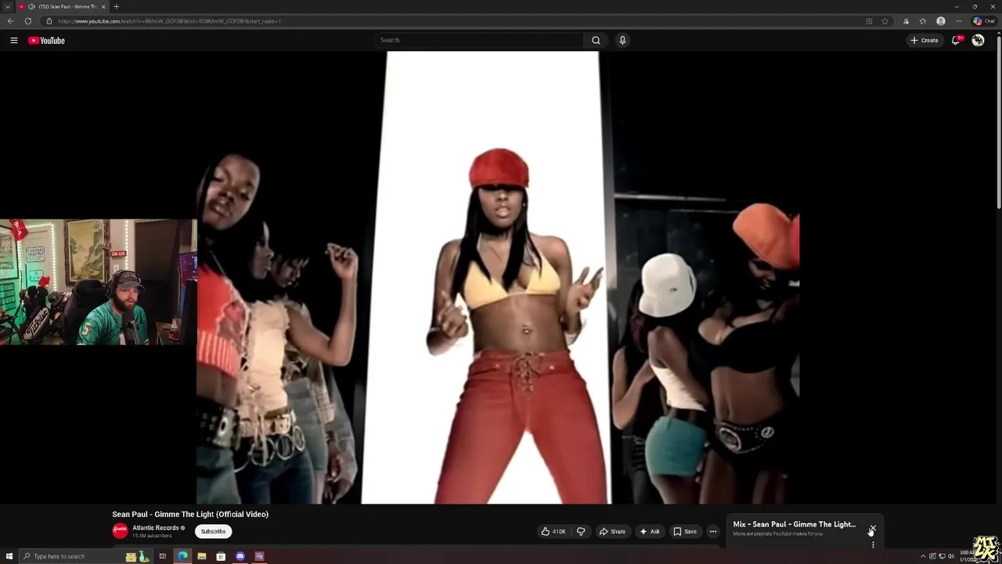This screenshot has width=1002, height=564.
Task: Show hidden system tray icons
Action: 923,556
